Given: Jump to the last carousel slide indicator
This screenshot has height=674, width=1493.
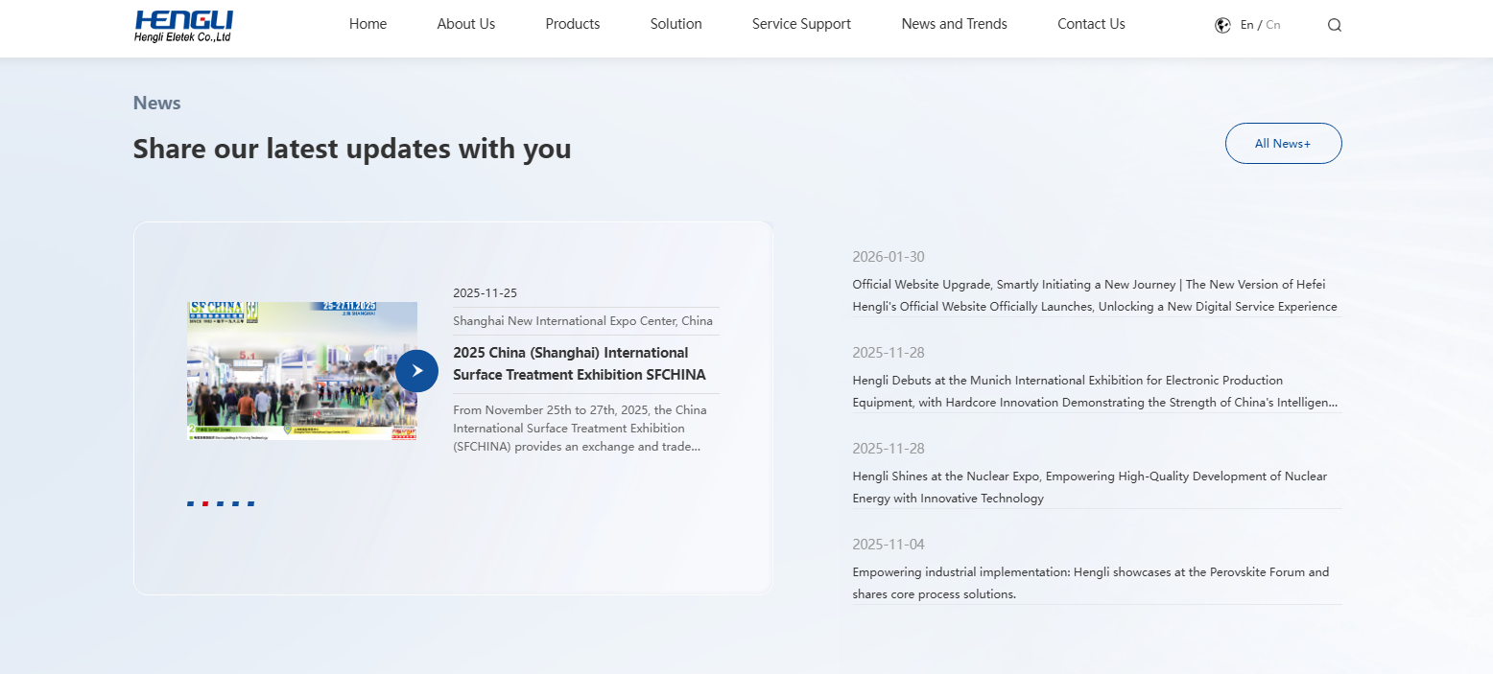Looking at the screenshot, I should [250, 503].
